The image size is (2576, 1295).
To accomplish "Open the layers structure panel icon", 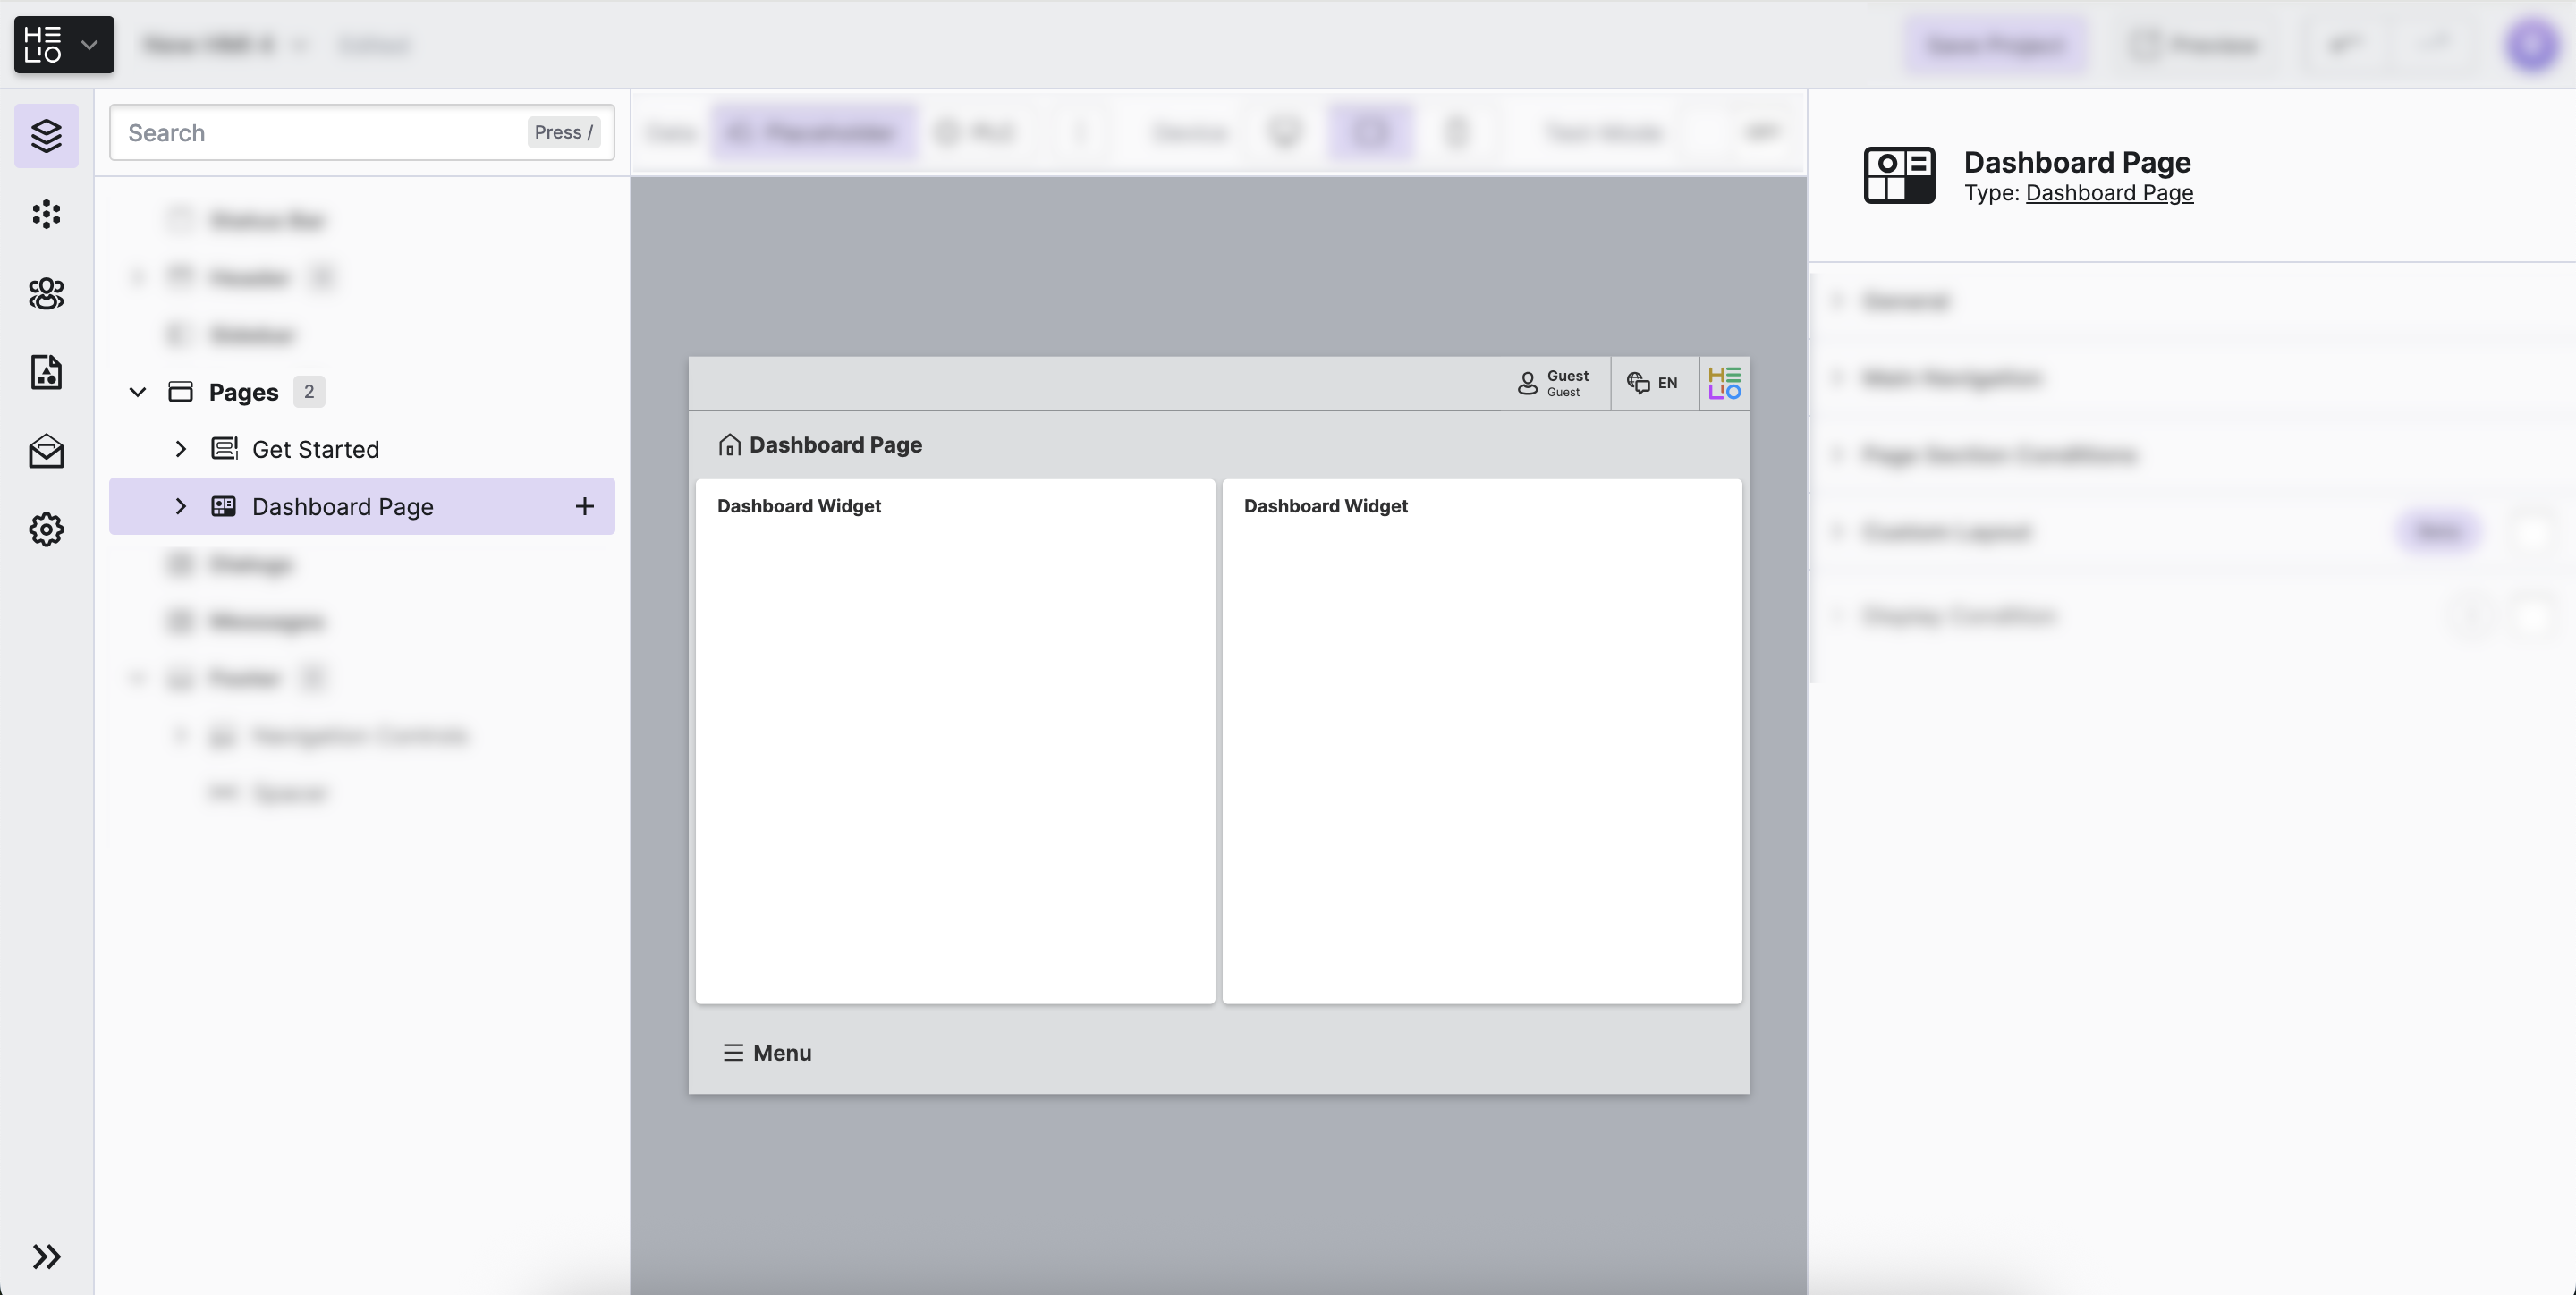I will point(46,135).
